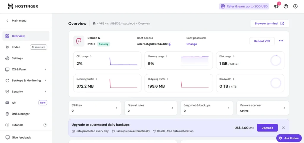Open Tutorials in the sidebar
This screenshot has width=304, height=143.
click(x=26, y=125)
